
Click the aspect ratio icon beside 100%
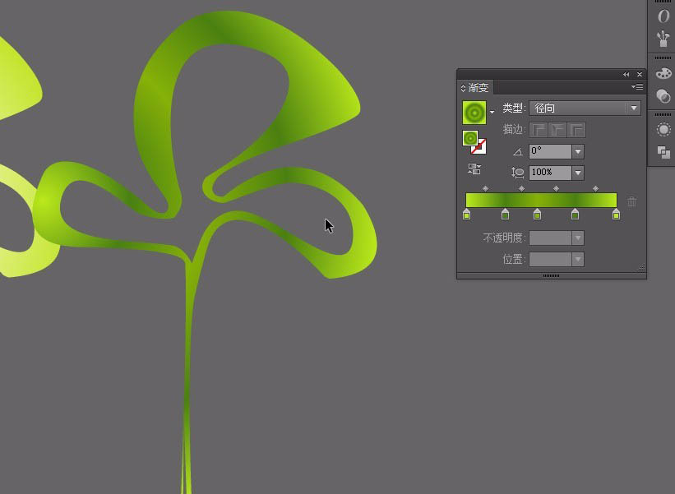517,173
